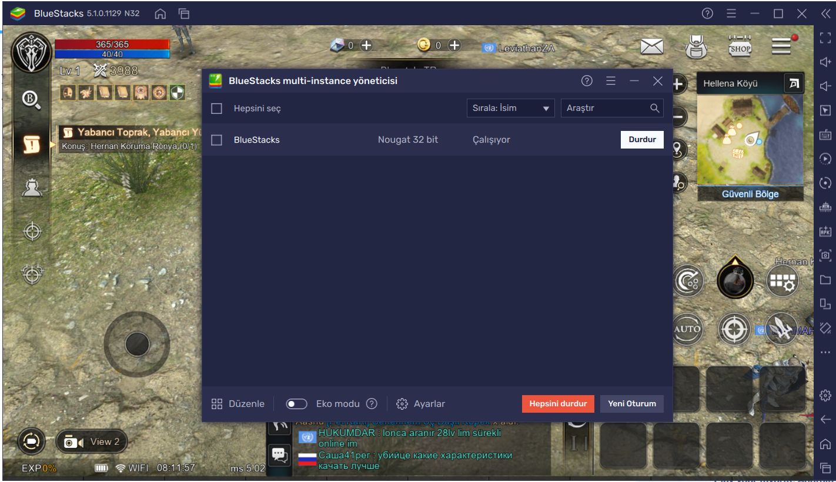
Task: Click install APK icon in sidebar
Action: (x=825, y=231)
